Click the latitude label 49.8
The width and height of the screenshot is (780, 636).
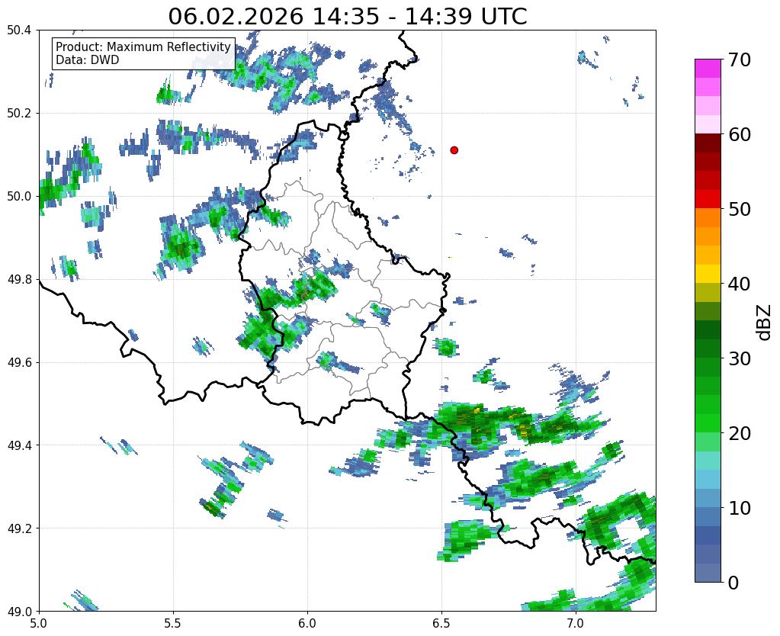point(19,279)
